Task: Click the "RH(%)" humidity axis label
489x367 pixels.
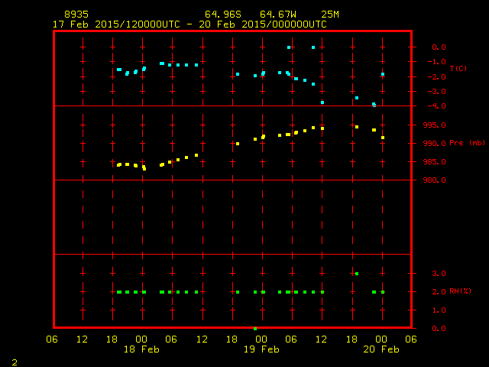Action: pyautogui.click(x=460, y=291)
